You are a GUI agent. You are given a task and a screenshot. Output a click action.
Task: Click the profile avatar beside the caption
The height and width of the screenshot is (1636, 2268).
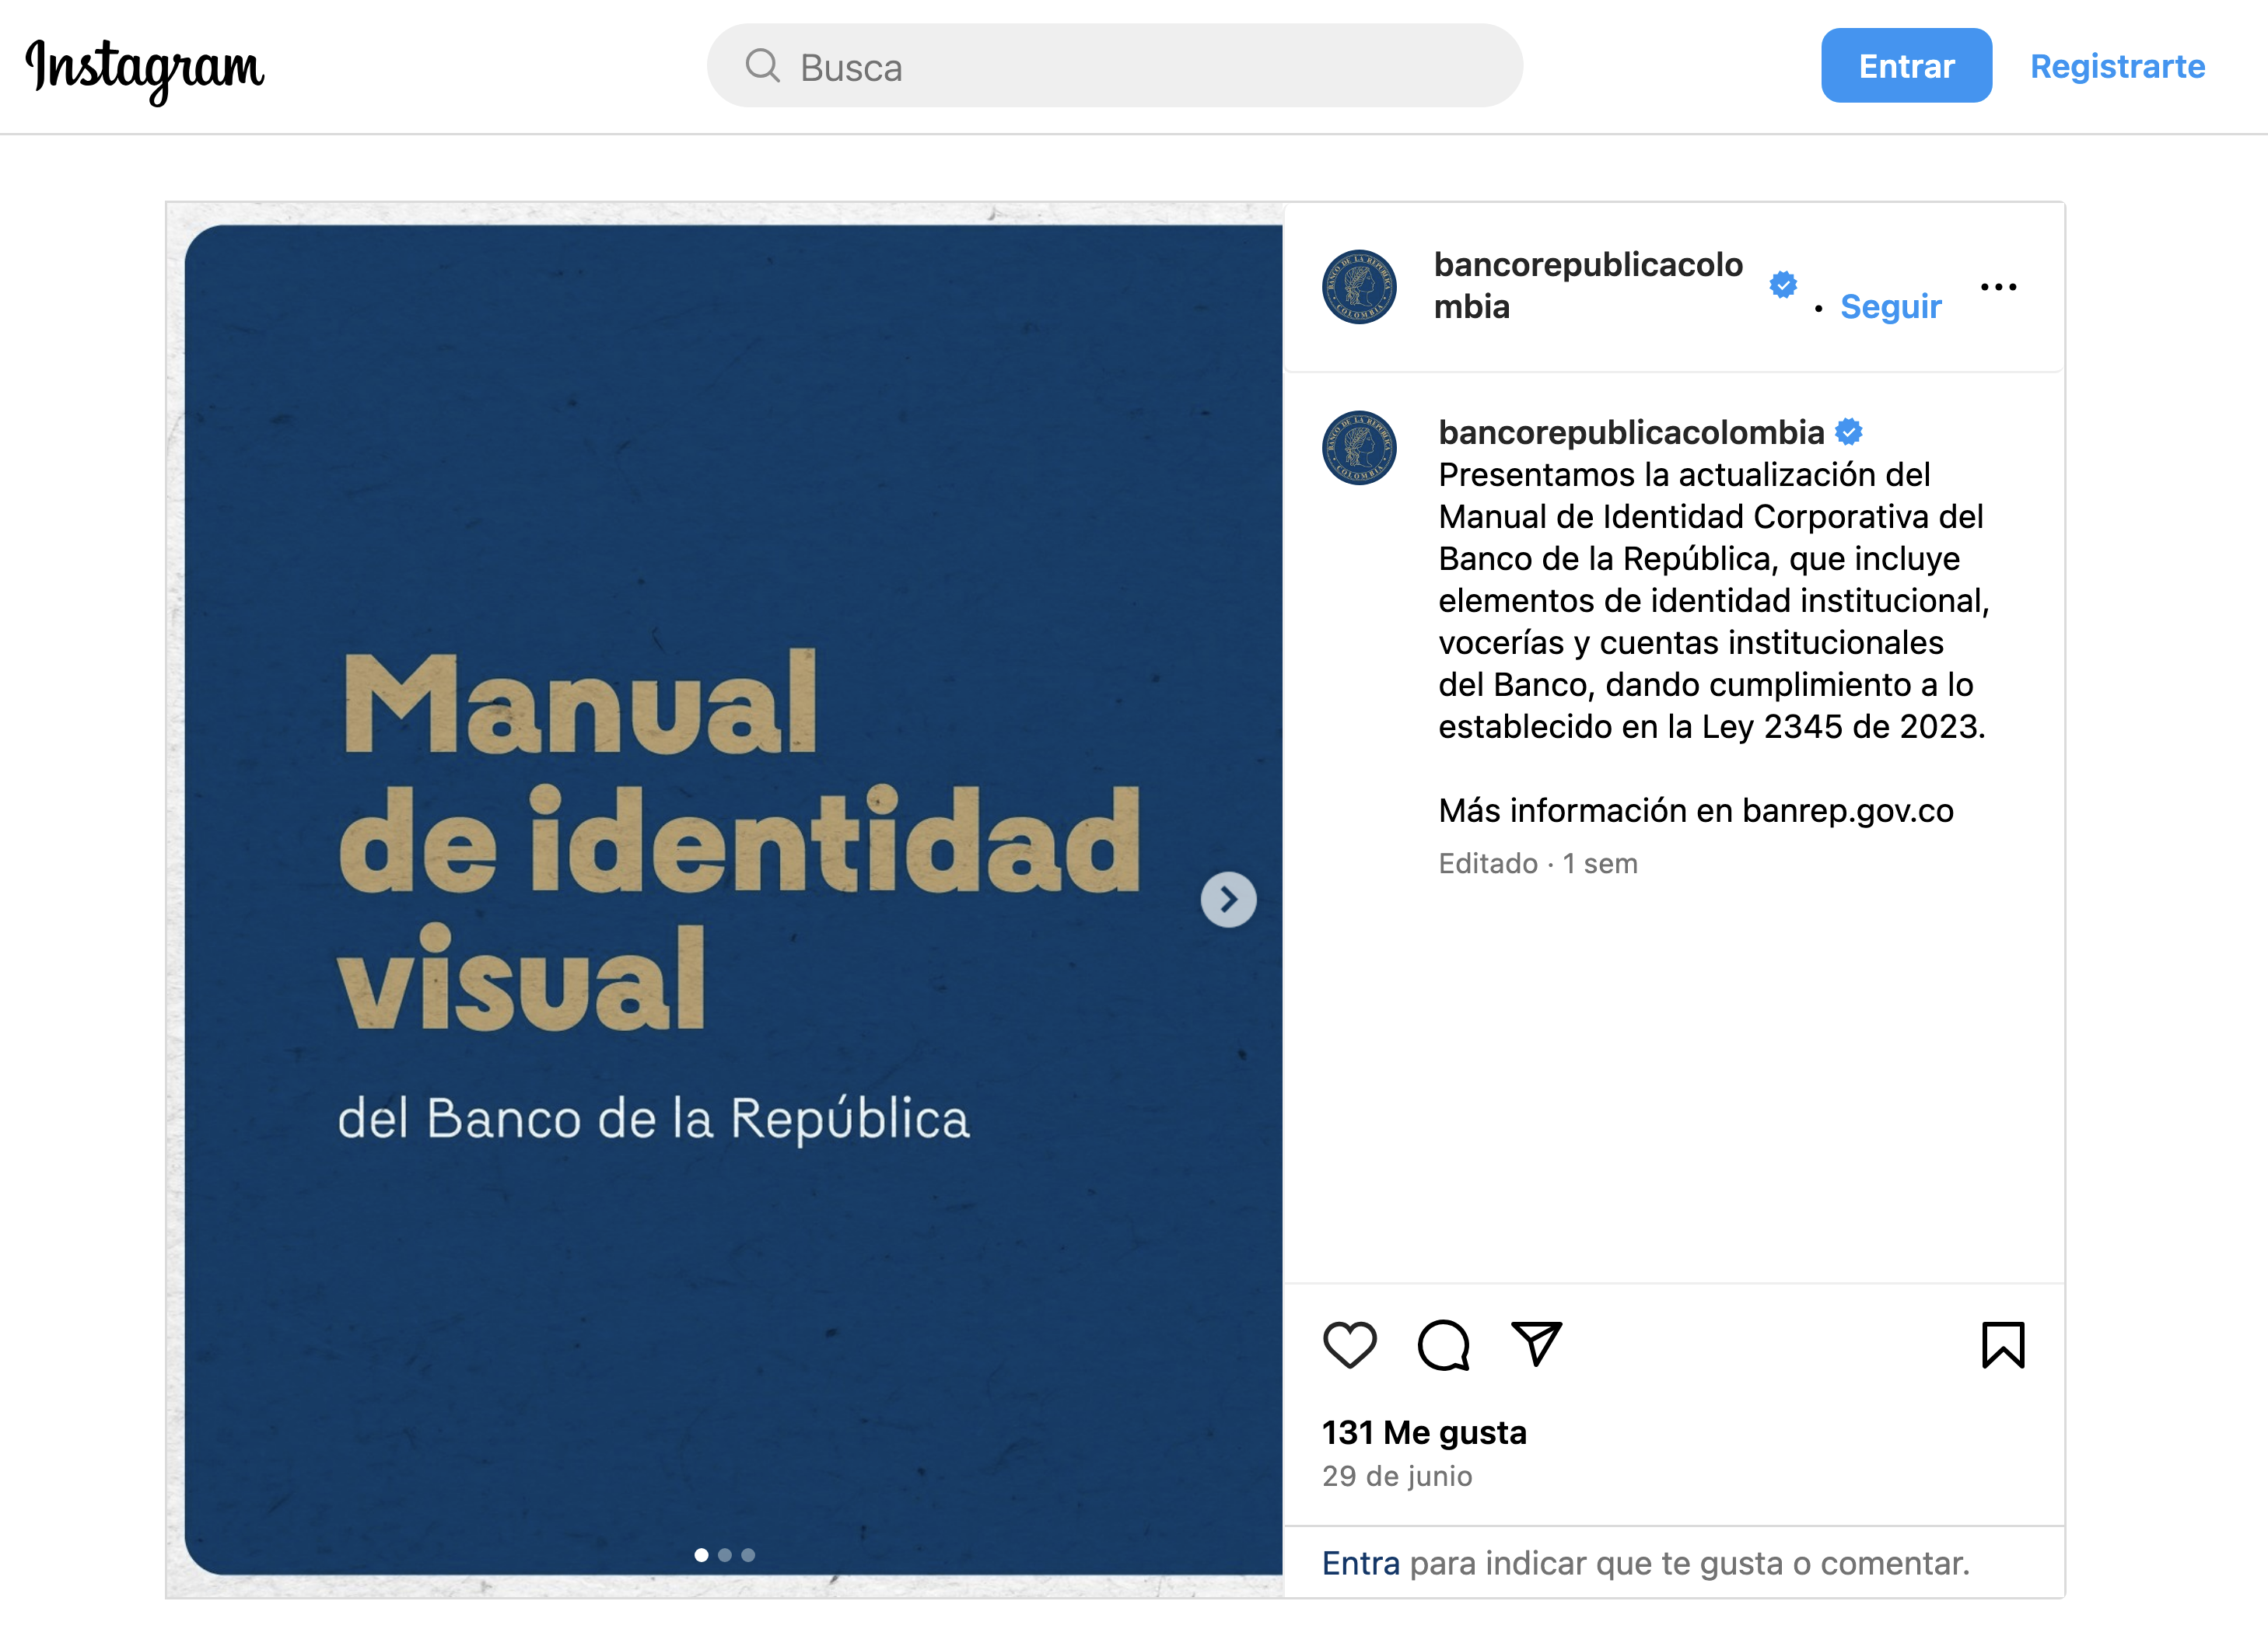1359,448
